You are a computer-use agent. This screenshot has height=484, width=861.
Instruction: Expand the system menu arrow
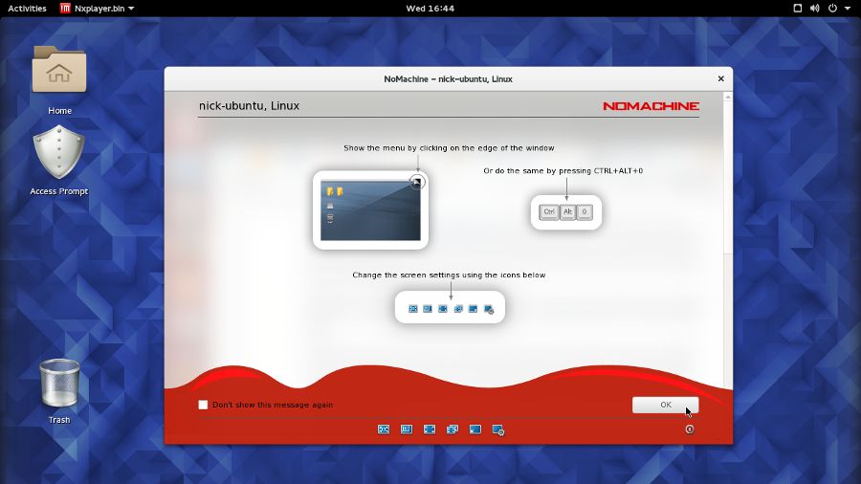[848, 9]
